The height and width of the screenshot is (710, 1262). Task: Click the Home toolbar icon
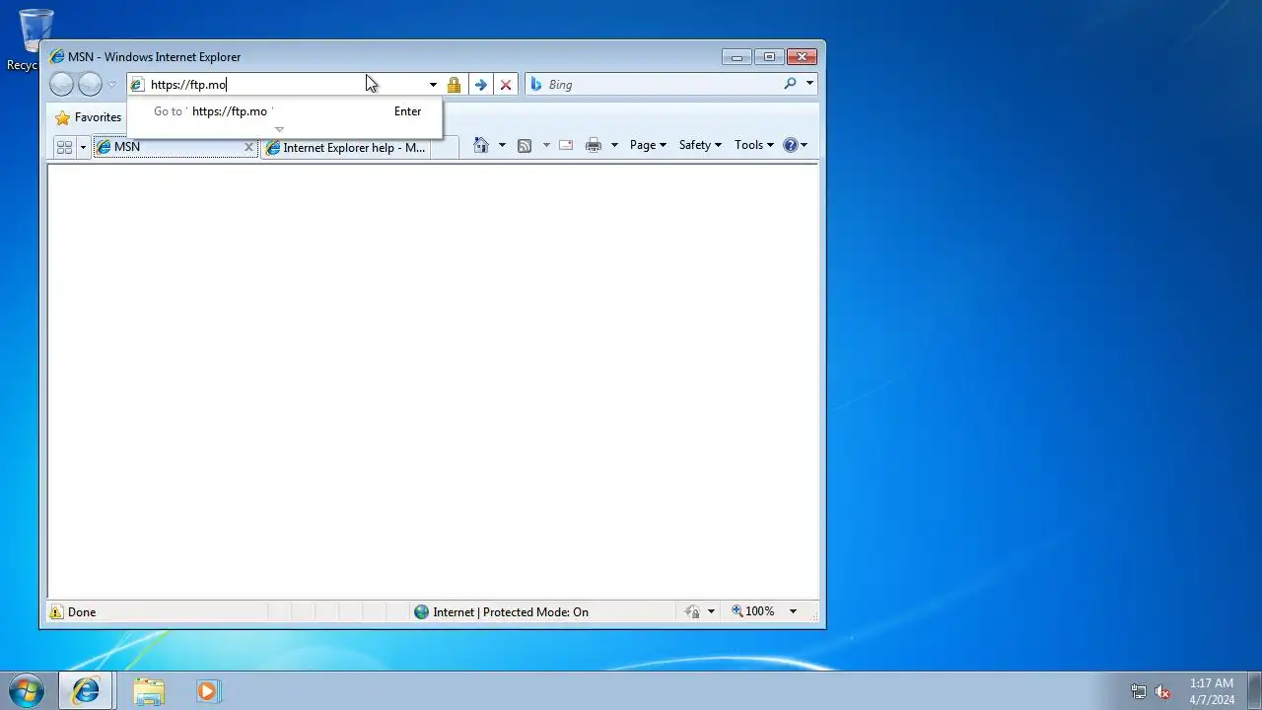point(481,145)
